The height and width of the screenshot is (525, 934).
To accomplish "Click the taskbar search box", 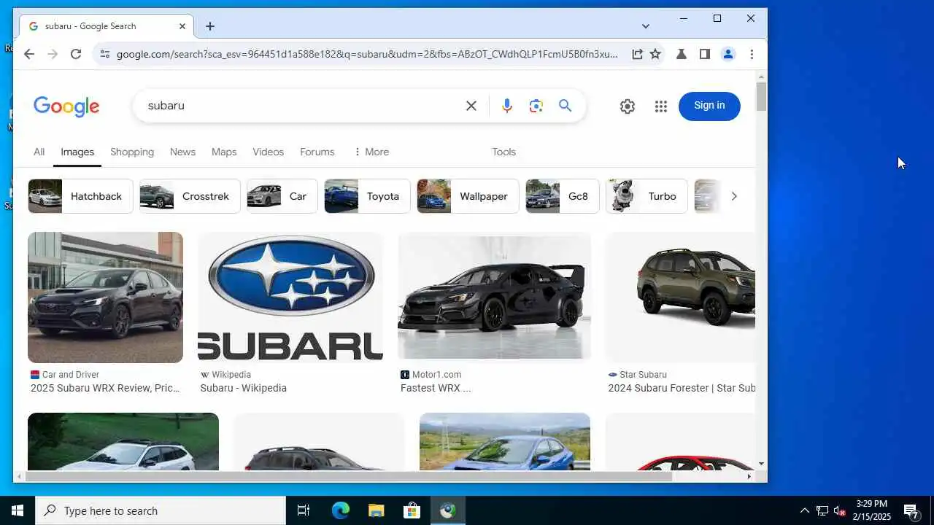I will (161, 510).
